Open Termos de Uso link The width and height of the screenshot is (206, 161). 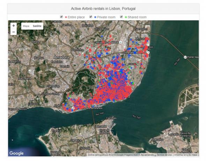(x=164, y=155)
